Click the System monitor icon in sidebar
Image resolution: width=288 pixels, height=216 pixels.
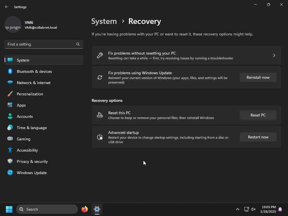pos(10,60)
